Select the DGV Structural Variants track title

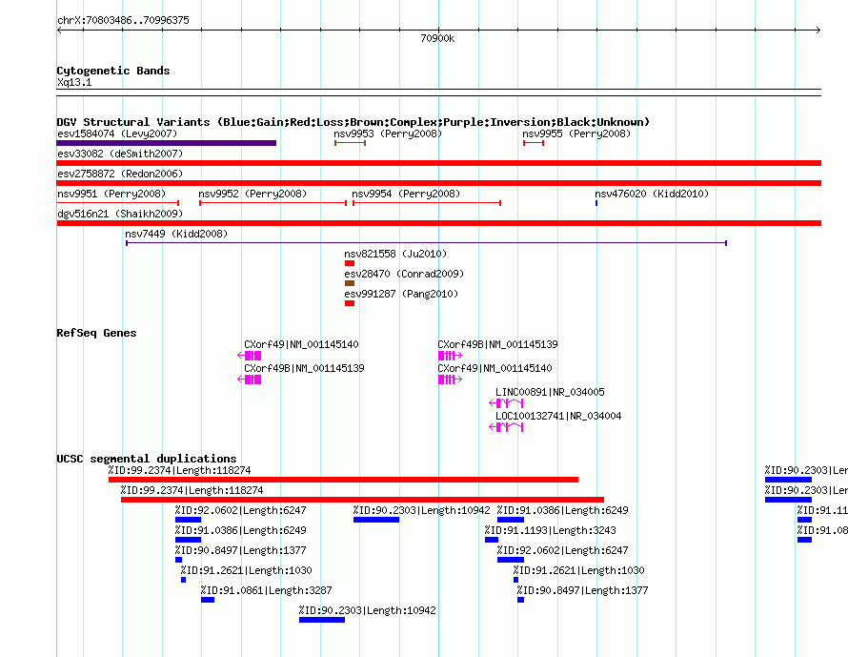click(353, 122)
